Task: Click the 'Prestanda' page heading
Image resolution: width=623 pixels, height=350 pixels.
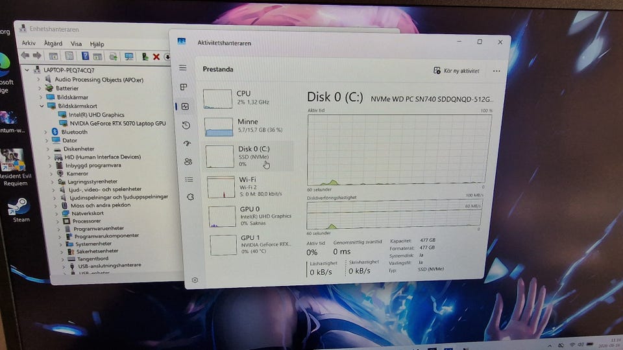Action: pos(218,69)
